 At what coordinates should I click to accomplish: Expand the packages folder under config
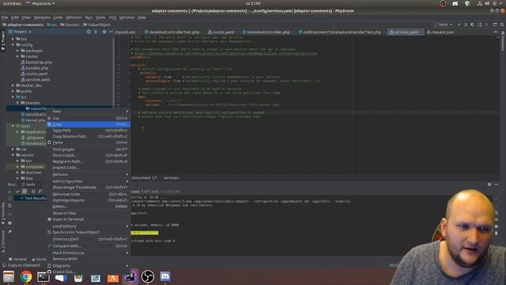(17, 51)
